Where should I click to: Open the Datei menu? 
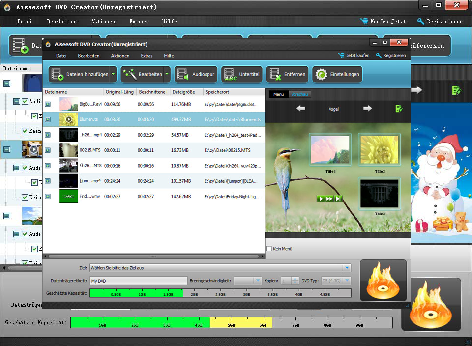(61, 56)
